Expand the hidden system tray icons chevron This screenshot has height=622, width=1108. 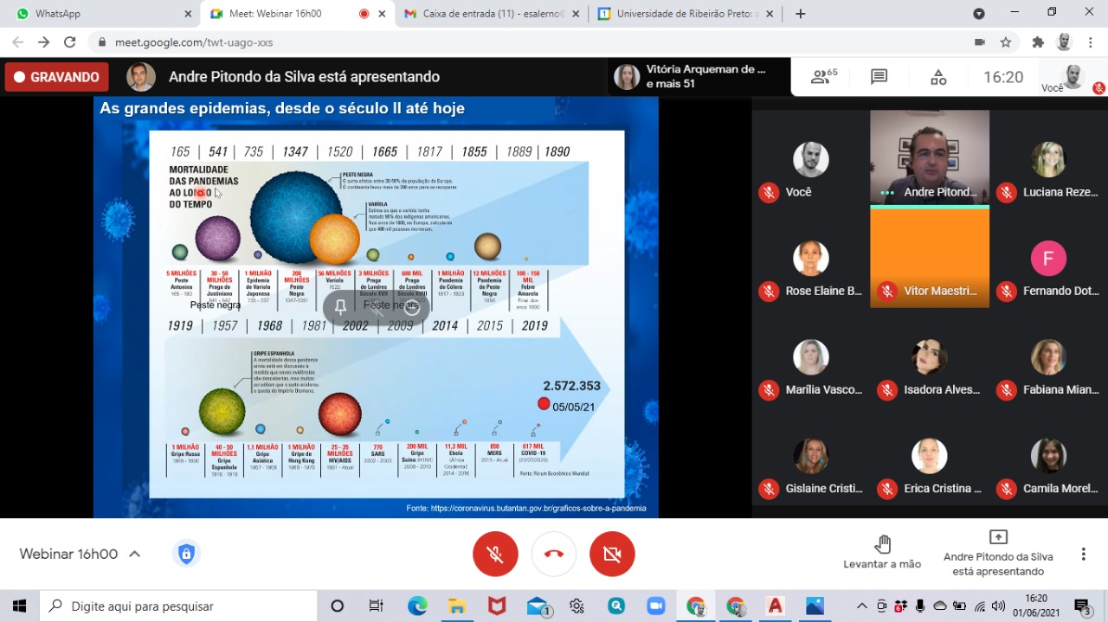(x=861, y=606)
